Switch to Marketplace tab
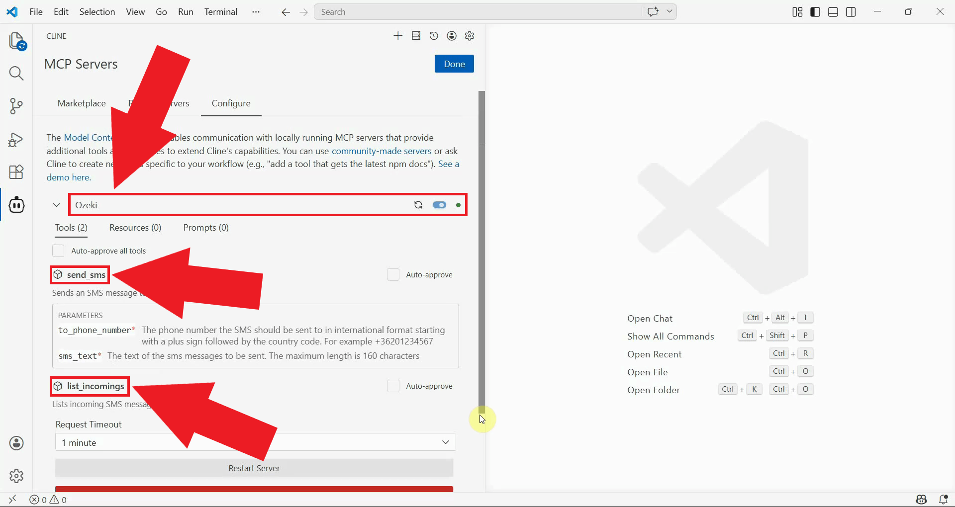 [x=82, y=103]
